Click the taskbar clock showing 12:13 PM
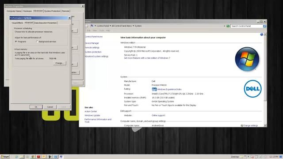 click(273, 157)
